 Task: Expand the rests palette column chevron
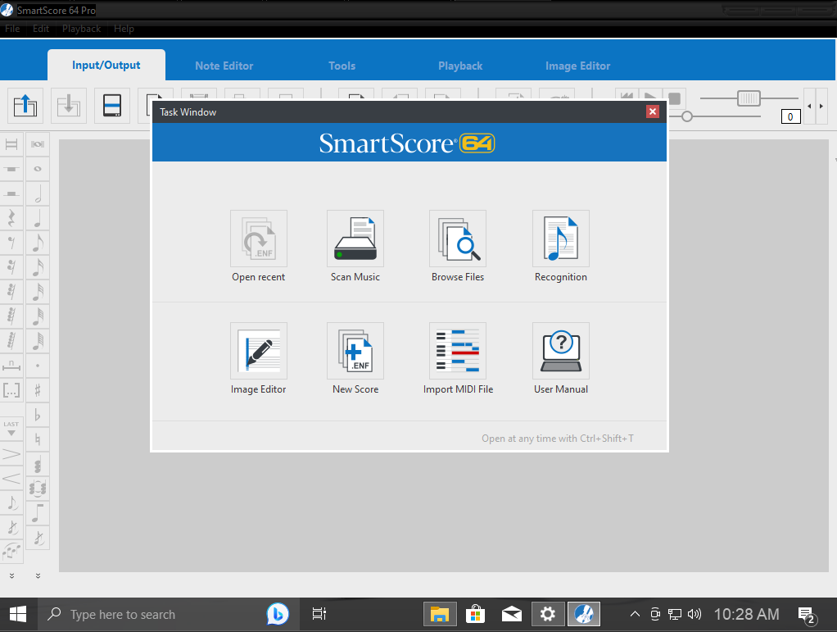11,575
